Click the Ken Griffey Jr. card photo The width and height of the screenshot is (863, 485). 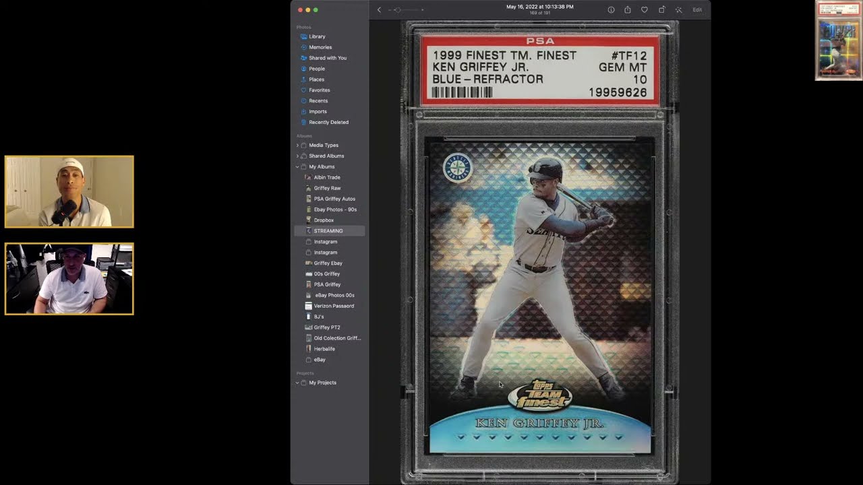(x=539, y=253)
